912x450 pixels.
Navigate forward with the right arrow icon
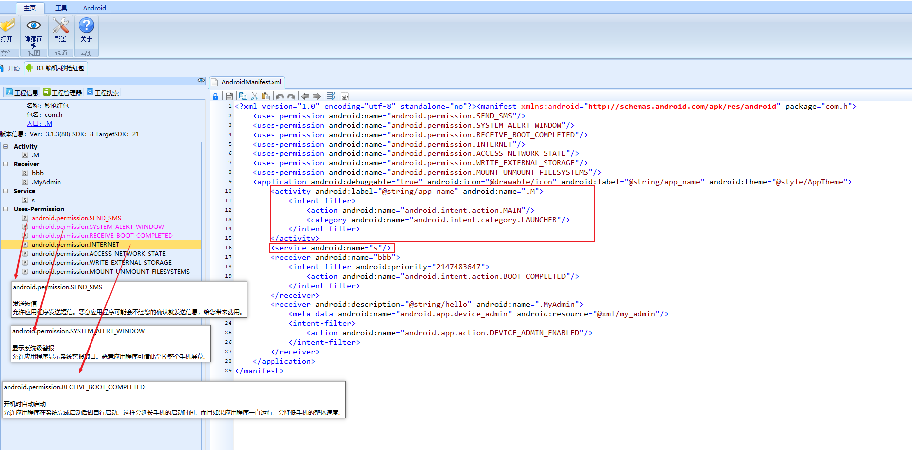click(317, 96)
